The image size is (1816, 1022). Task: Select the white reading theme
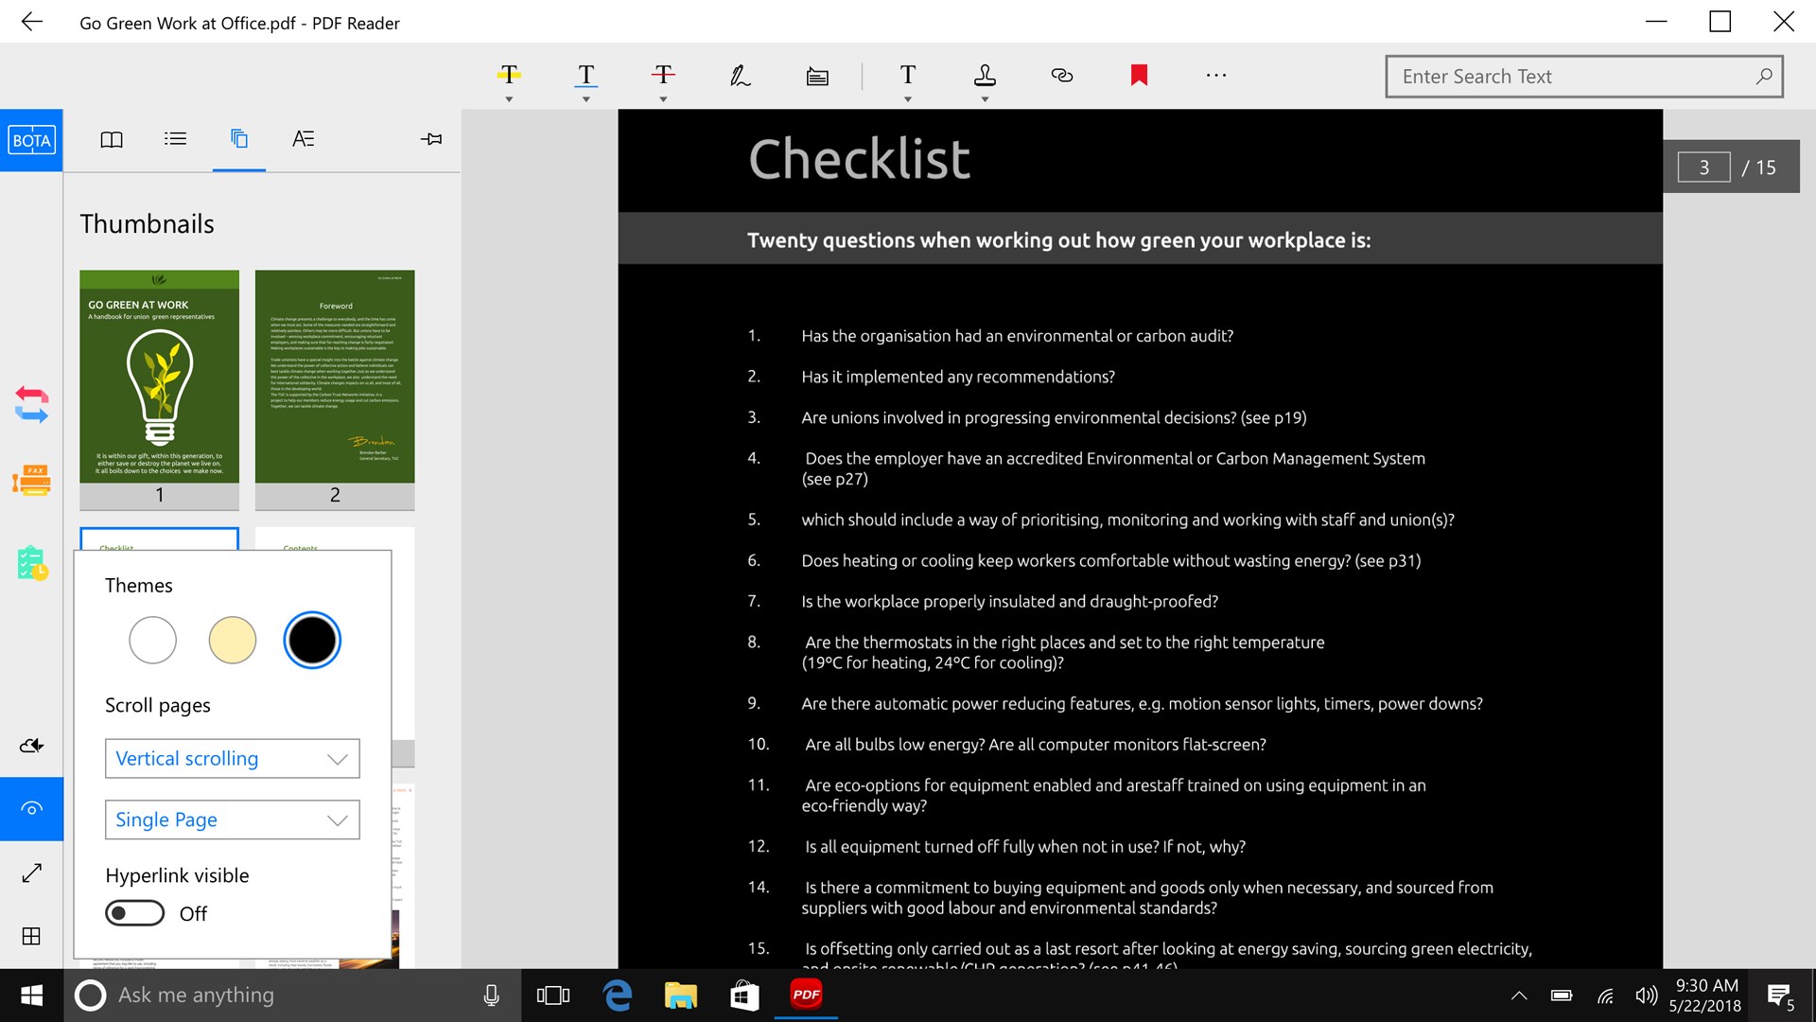152,640
